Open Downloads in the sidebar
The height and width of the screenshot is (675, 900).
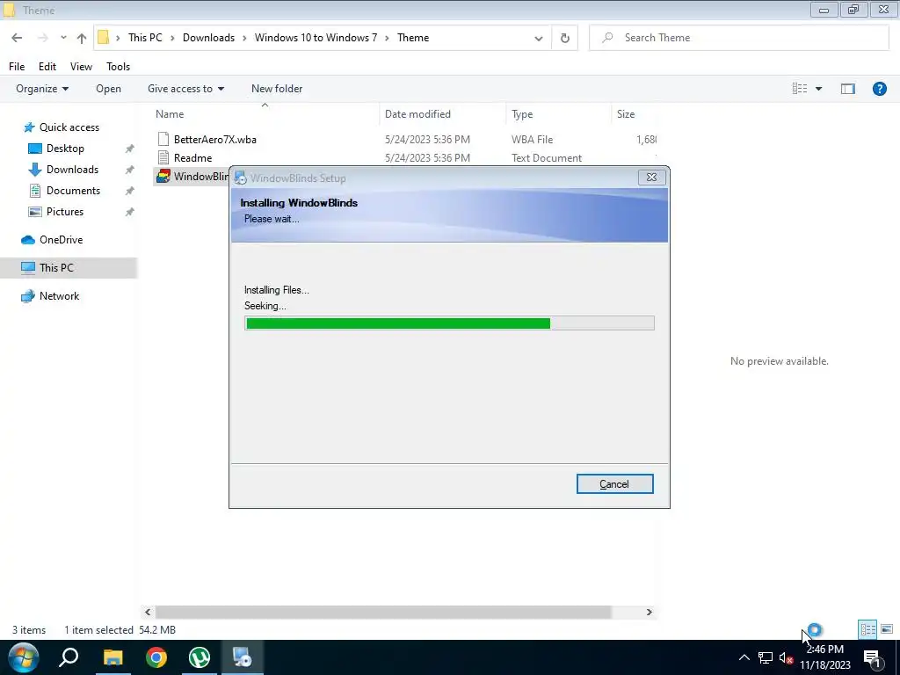[x=72, y=170]
